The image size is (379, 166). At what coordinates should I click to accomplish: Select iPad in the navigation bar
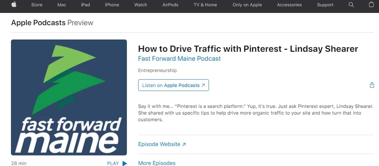tap(85, 5)
